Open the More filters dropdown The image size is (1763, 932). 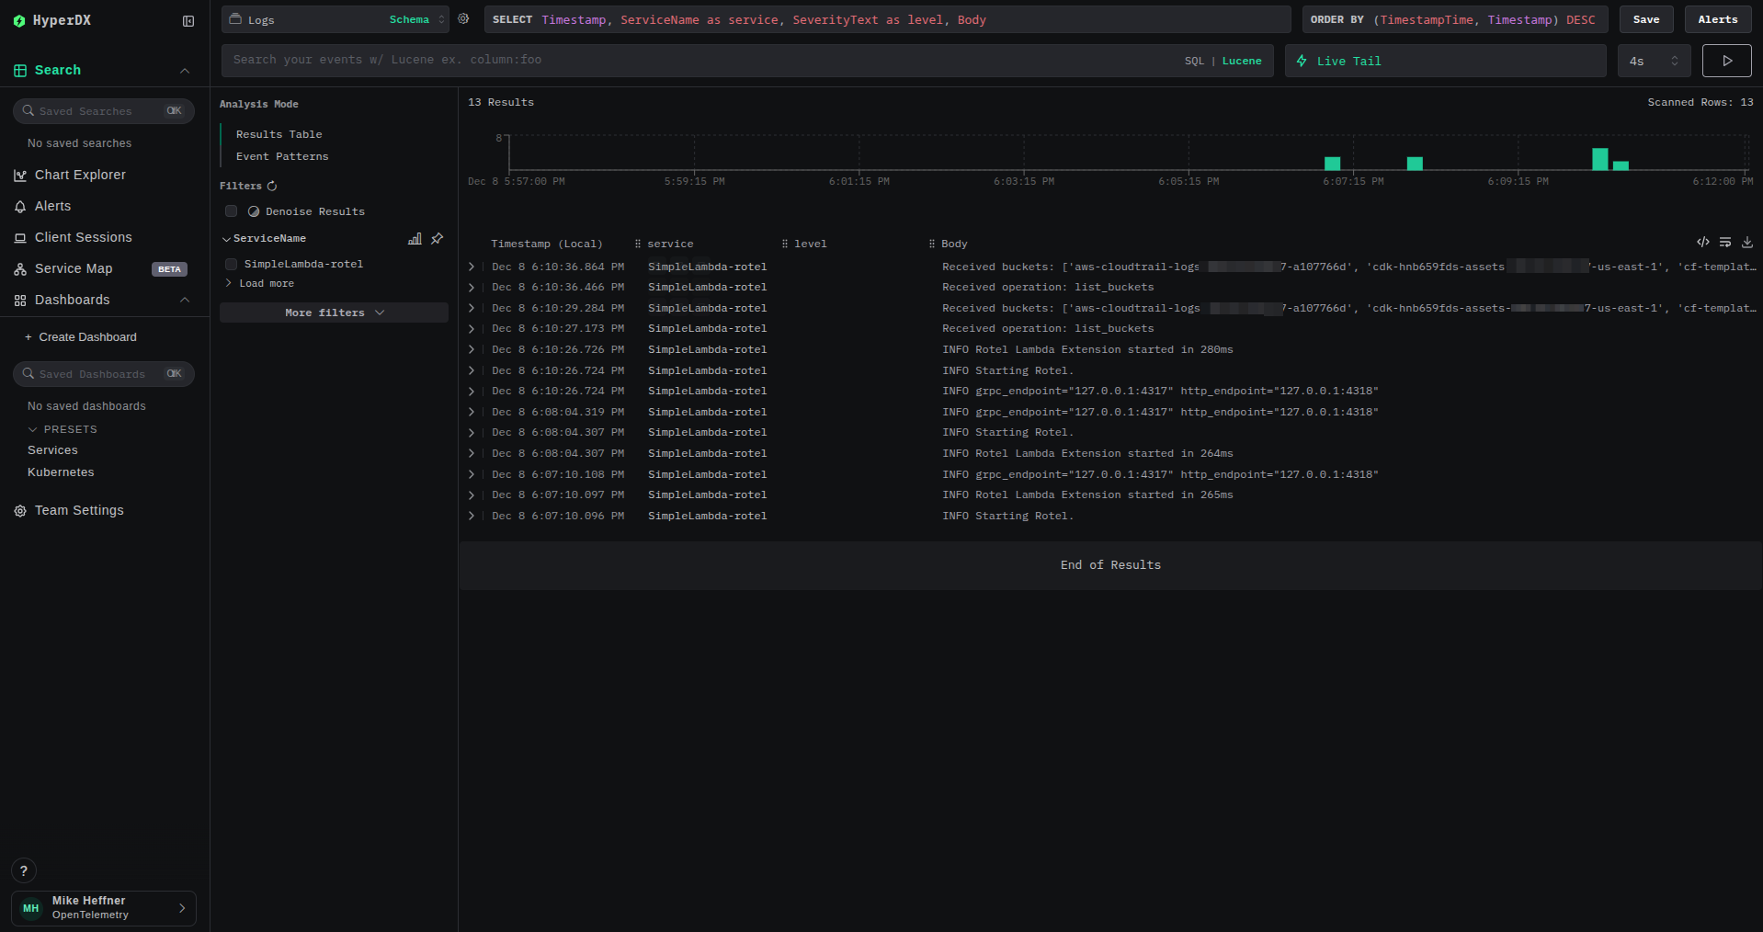click(x=334, y=313)
